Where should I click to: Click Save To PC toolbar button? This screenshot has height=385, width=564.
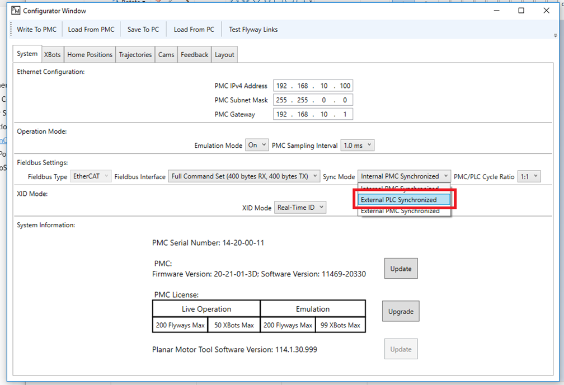click(143, 30)
